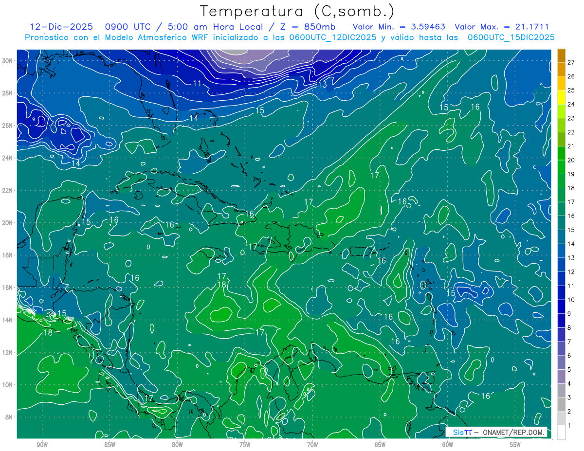Viewport: 584px width, 451px height.
Task: Click color scale label '19'
Action: 571,174
